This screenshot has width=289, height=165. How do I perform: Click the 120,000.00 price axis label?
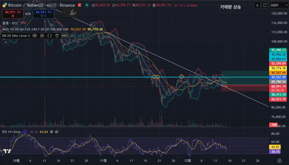click(279, 13)
